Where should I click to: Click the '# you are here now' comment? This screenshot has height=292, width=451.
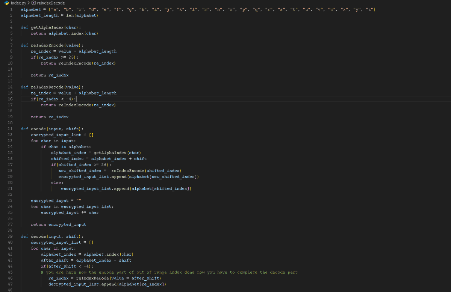tap(169, 272)
